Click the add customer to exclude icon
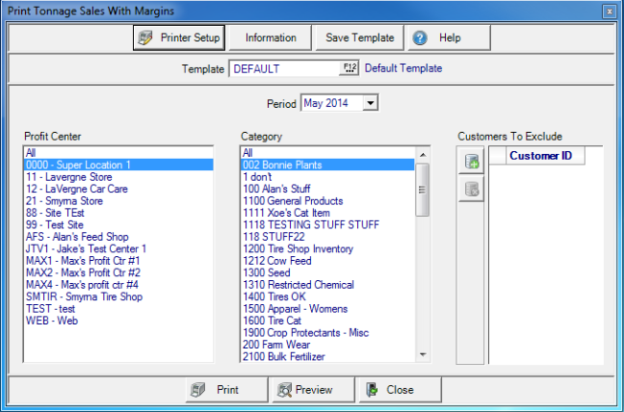Viewport: 624px width, 412px height. 472,162
